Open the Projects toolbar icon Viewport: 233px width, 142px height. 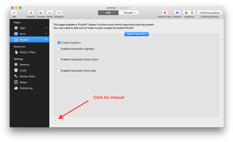click(31, 13)
